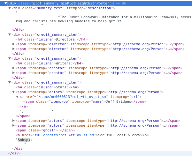The height and width of the screenshot is (156, 192).
Task: Select the span with class ghost
Action: coord(45,130)
